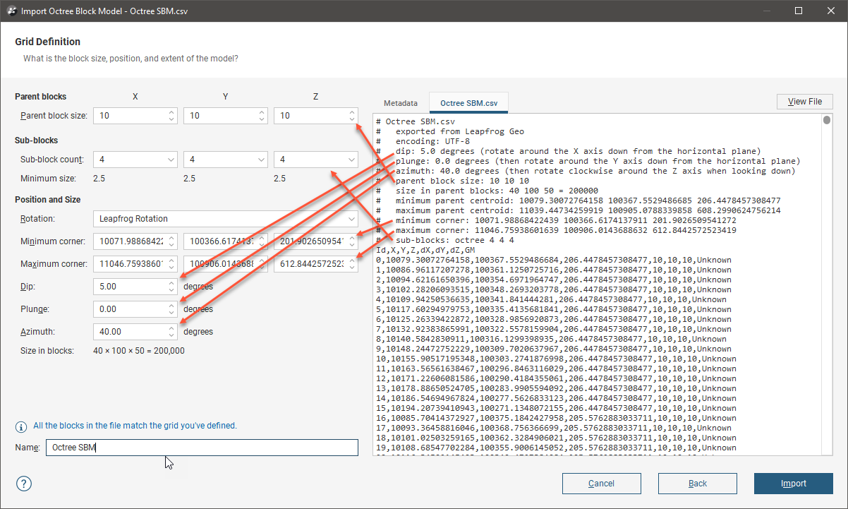The height and width of the screenshot is (509, 848).
Task: Open the Z sub-block count dropdown
Action: pyautogui.click(x=315, y=160)
